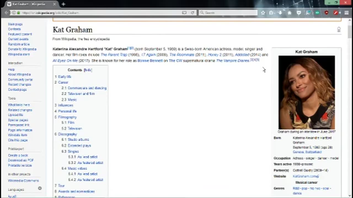This screenshot has width=353, height=198.
Task: Open Permanent link tool
Action: 19,125
